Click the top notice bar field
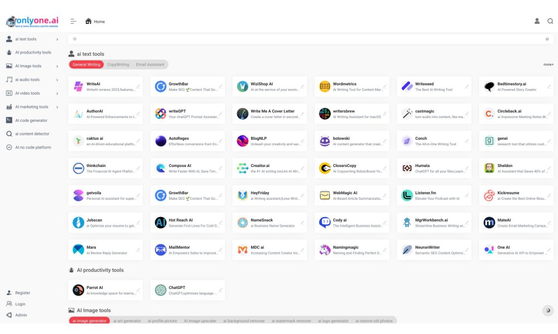 coord(311,39)
